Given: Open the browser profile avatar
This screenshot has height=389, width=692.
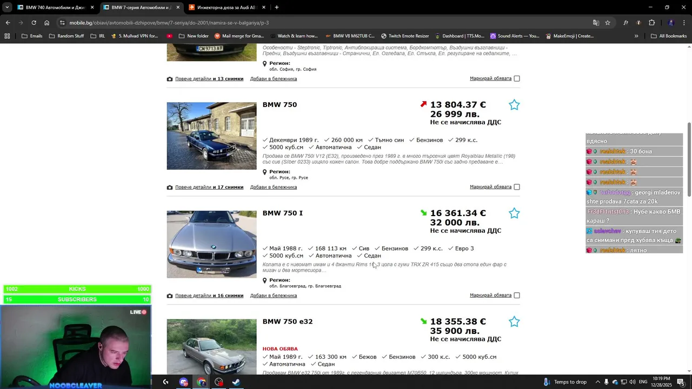Looking at the screenshot, I should click(x=671, y=23).
